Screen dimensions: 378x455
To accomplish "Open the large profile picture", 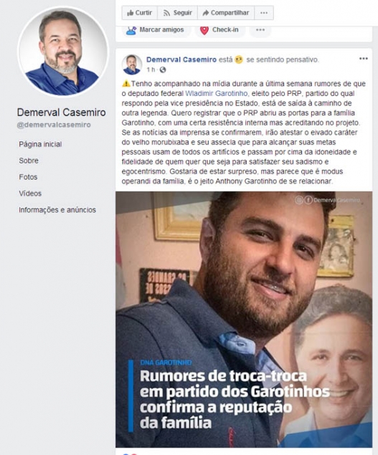I will tap(62, 52).
